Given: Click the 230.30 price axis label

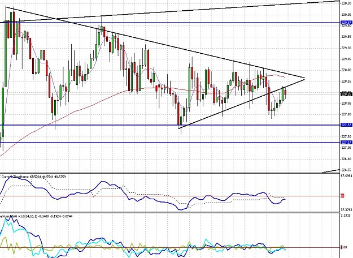Looking at the screenshot, I should pyautogui.click(x=346, y=3).
